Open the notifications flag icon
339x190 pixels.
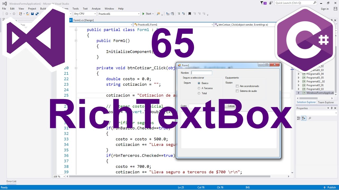264,3
